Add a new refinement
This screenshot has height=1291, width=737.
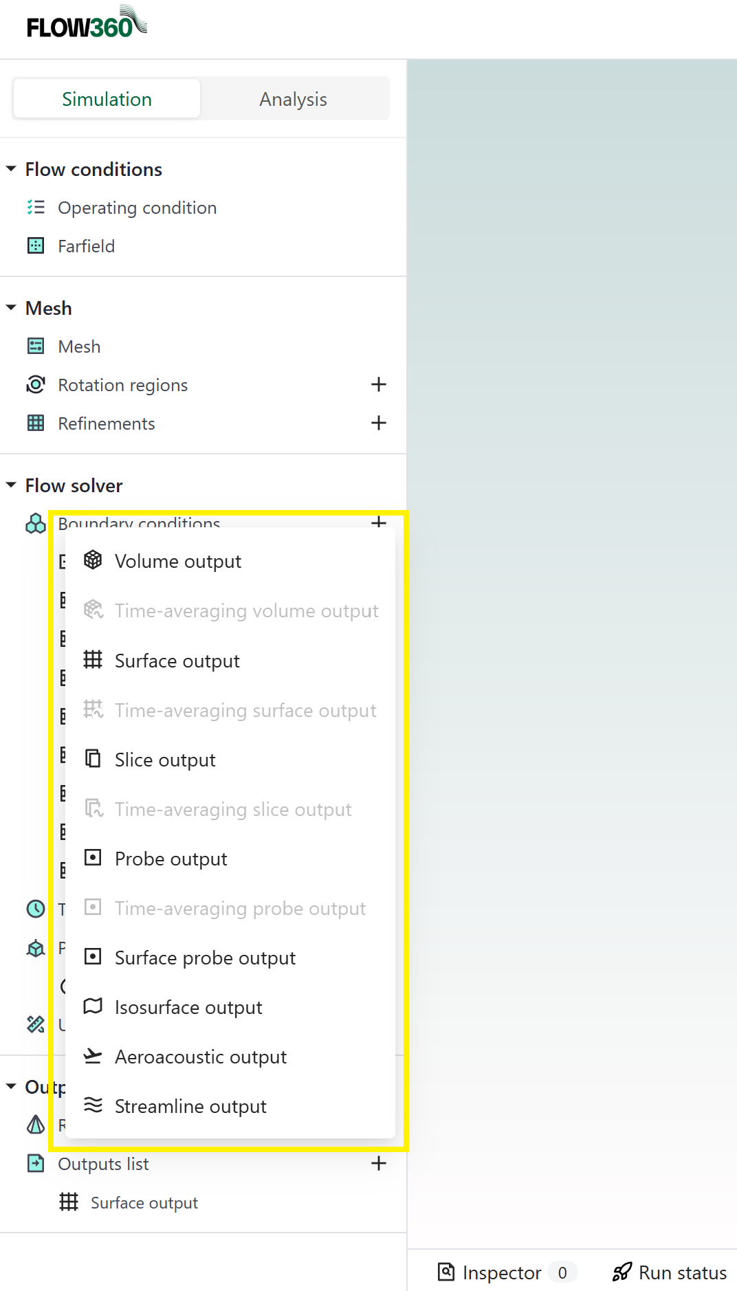click(378, 423)
